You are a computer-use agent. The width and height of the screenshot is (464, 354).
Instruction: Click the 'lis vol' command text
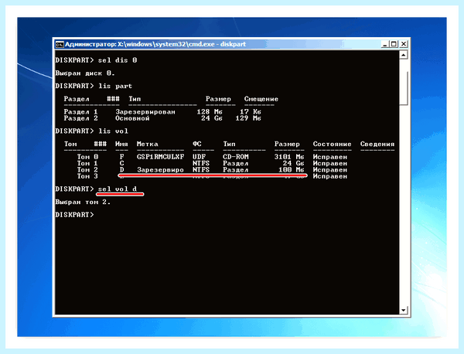pos(113,131)
